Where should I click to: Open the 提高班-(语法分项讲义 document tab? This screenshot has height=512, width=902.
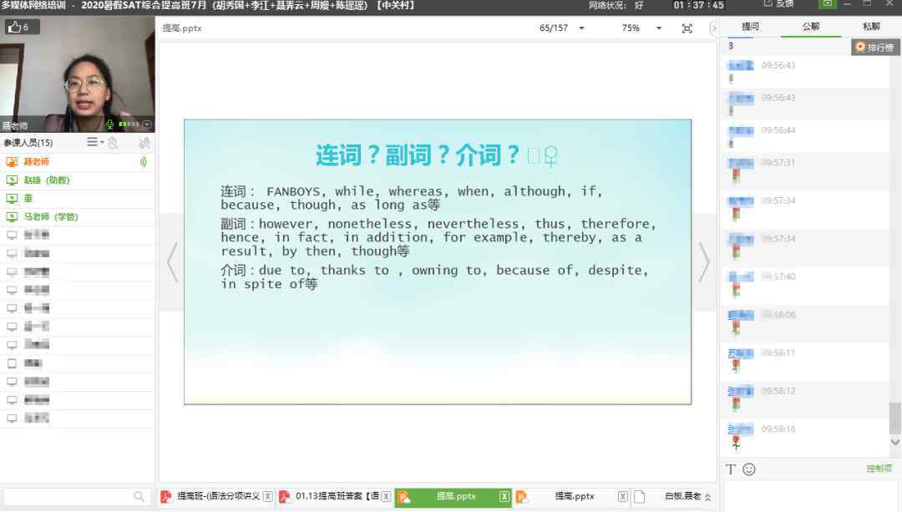218,496
